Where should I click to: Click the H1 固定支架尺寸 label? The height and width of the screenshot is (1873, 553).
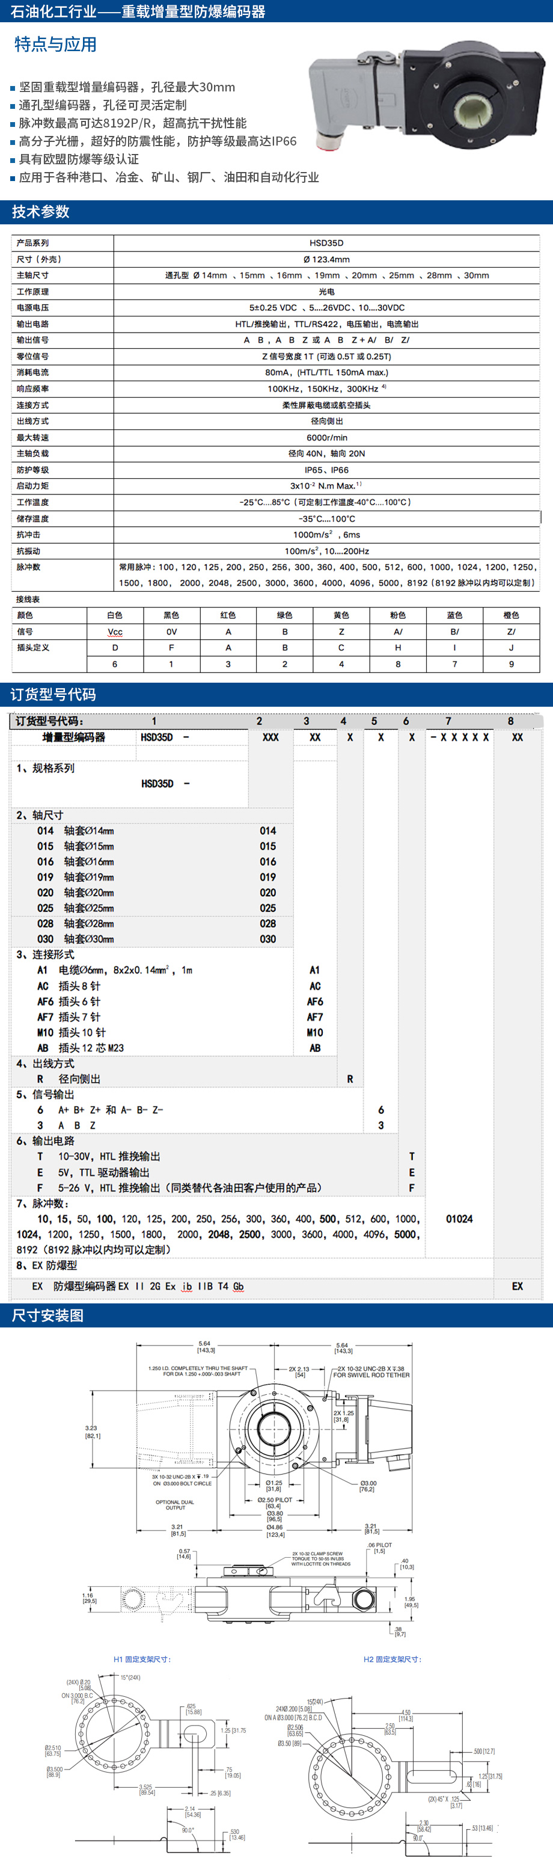(x=142, y=1659)
